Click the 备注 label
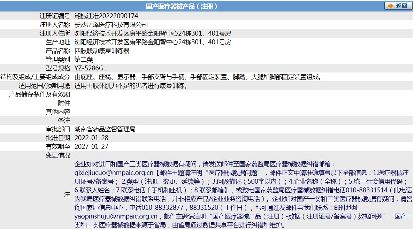414x230 pixels. (64, 121)
